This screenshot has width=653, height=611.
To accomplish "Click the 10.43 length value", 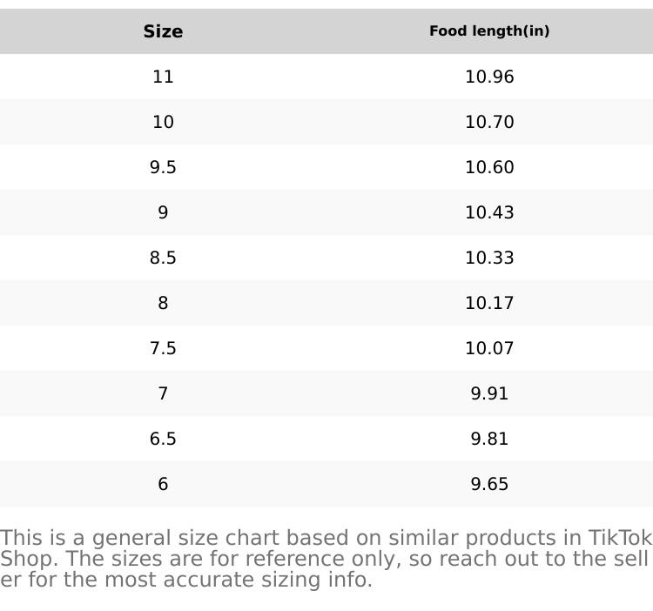I will click(x=489, y=212).
